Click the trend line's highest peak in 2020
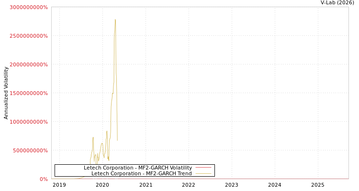Screen dimensions: 359x191 point(115,20)
